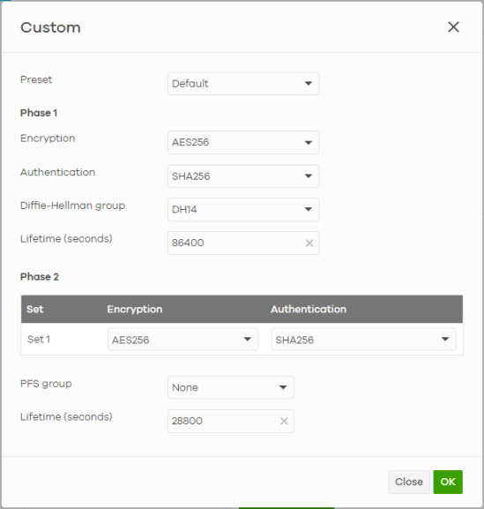Image resolution: width=484 pixels, height=509 pixels.
Task: Expand Phase 1 Authentication SHA256 dropdown
Action: [243, 176]
